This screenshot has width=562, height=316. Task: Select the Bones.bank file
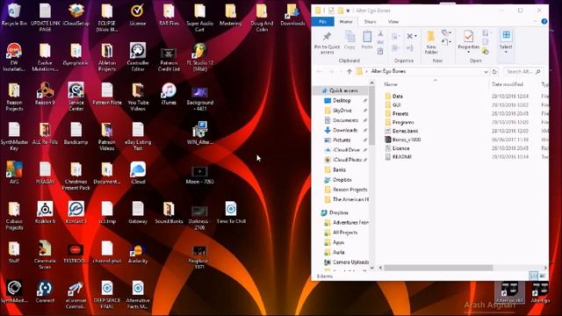pyautogui.click(x=405, y=131)
